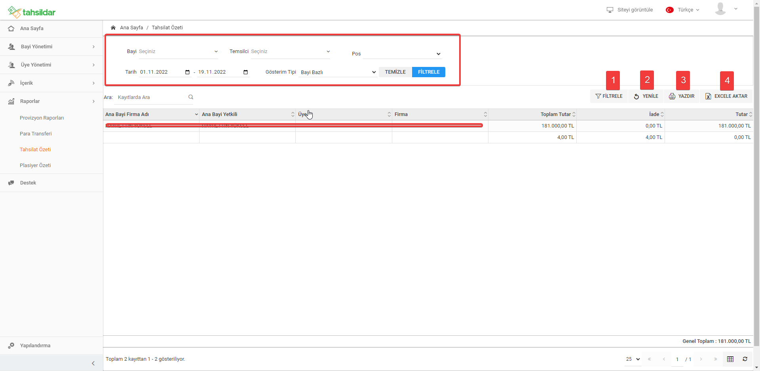Open start date calendar picker icon
Screen dimensions: 760x371
187,72
